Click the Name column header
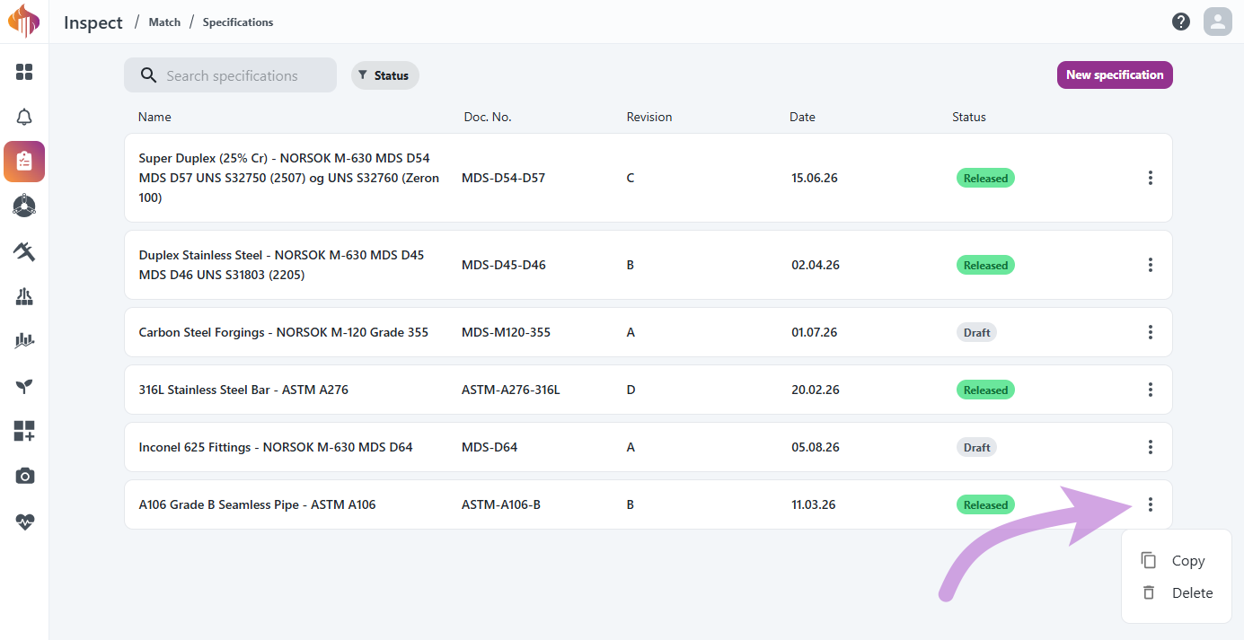This screenshot has width=1244, height=640. click(x=154, y=117)
